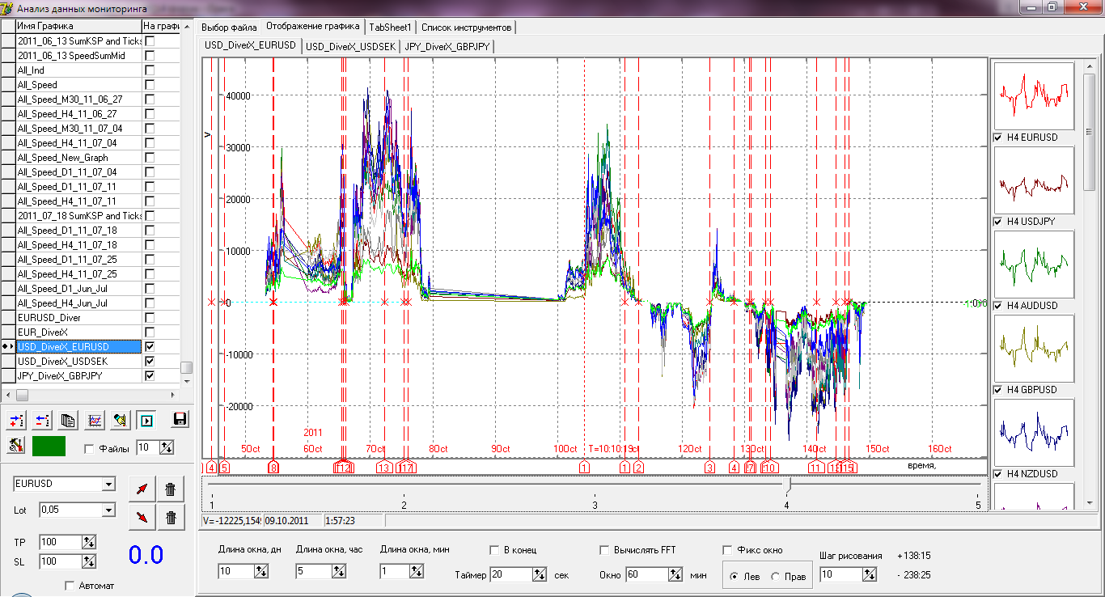Click the green color swatch

49,446
